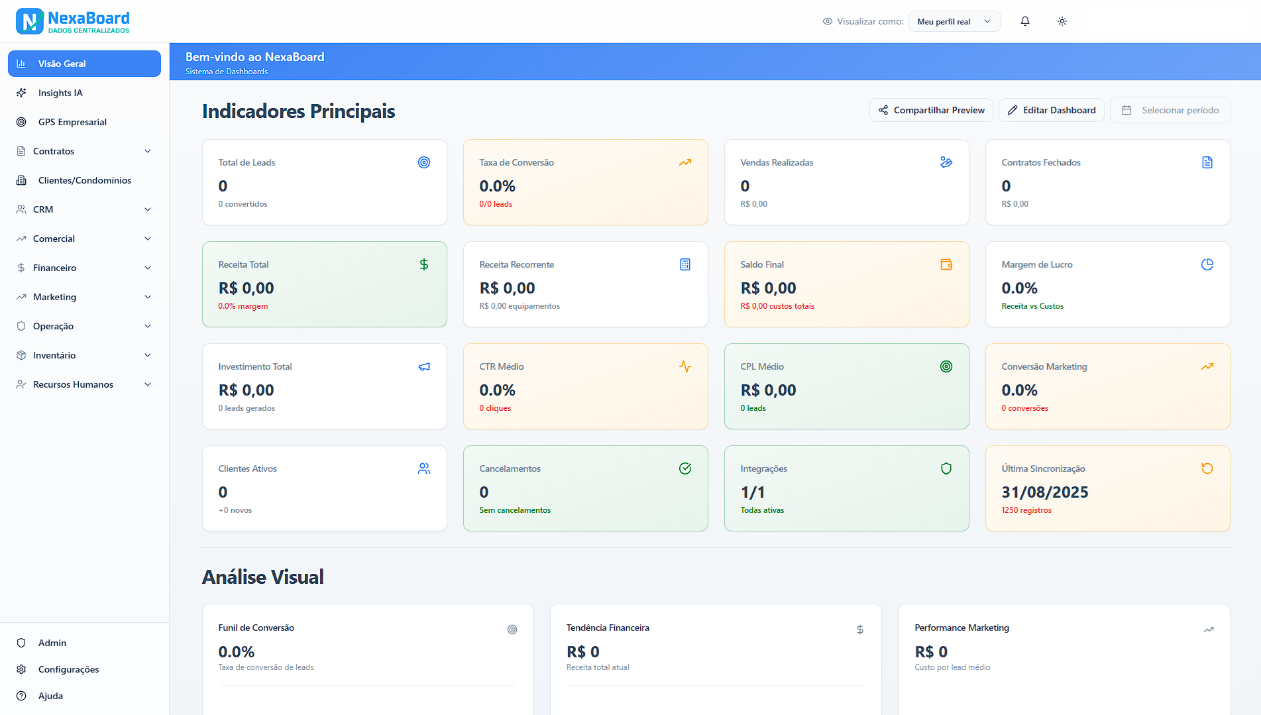Click the wallet icon on Saldo Final card

tap(946, 264)
